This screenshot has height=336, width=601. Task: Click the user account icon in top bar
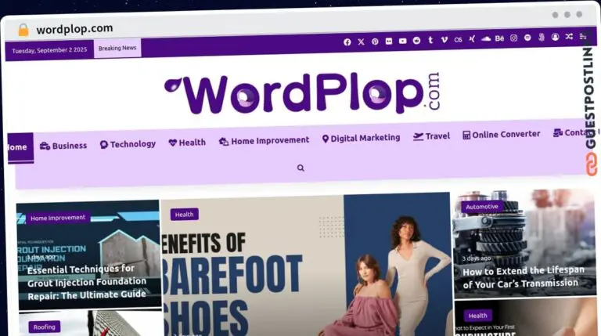[555, 37]
